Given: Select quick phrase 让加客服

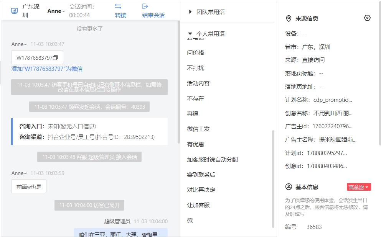Looking at the screenshot, I should [198, 205].
